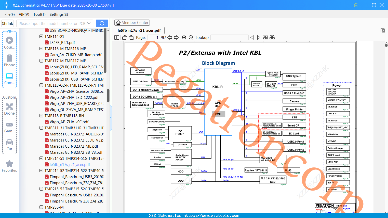The image size is (388, 218).
Task: Find previous lookup match triangle
Action: pos(252,38)
